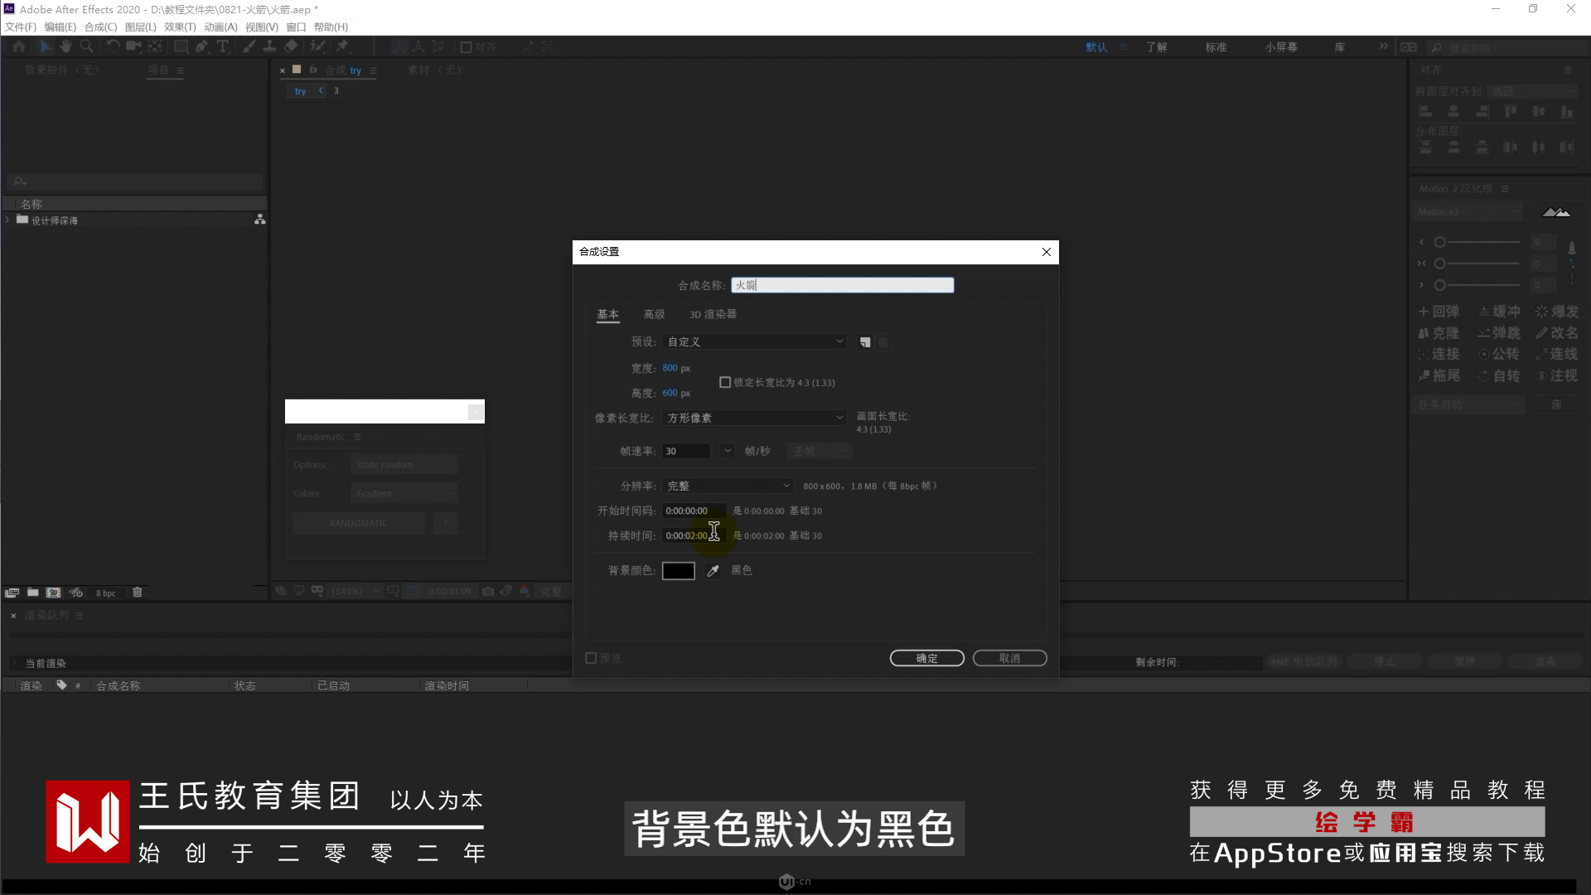Image resolution: width=1591 pixels, height=895 pixels.
Task: Click the 确定 button
Action: tap(926, 659)
